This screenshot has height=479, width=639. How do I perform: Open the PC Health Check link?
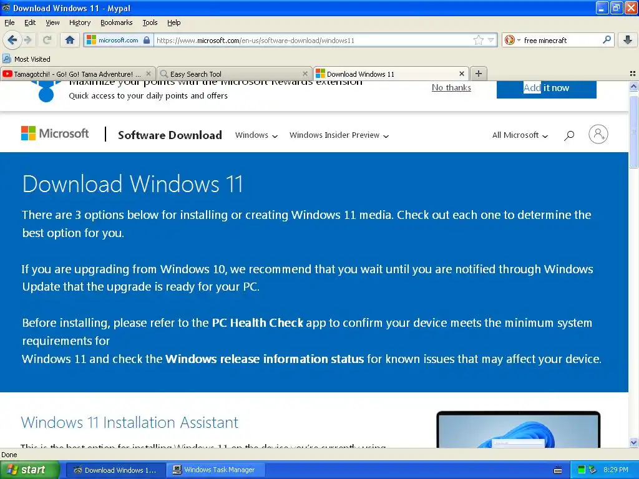click(258, 323)
